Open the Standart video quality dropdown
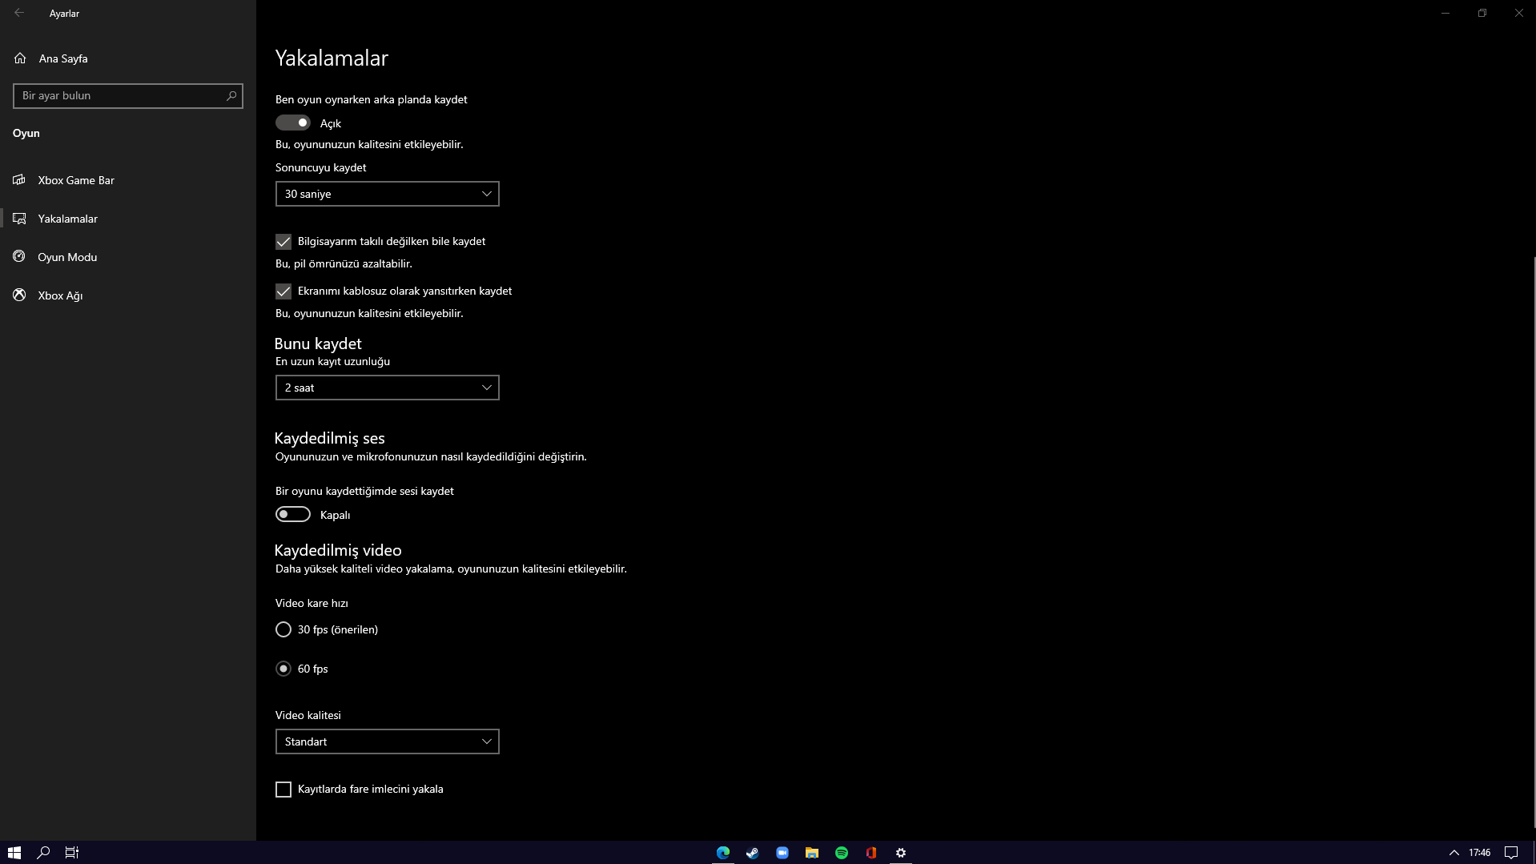 click(x=387, y=741)
